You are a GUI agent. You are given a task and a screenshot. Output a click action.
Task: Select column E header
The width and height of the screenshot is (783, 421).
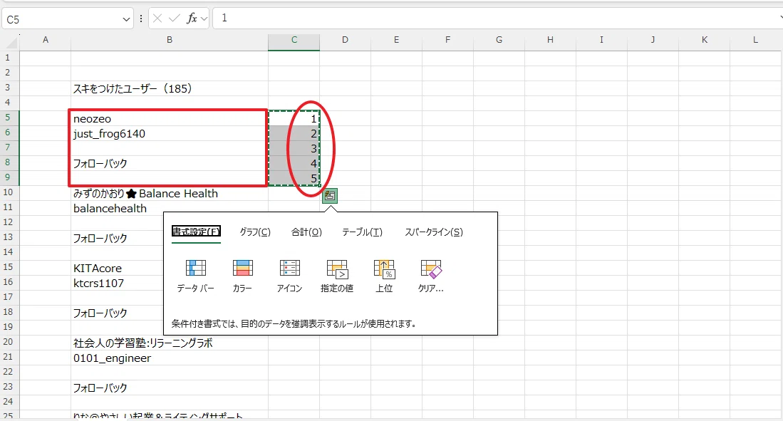pos(397,40)
